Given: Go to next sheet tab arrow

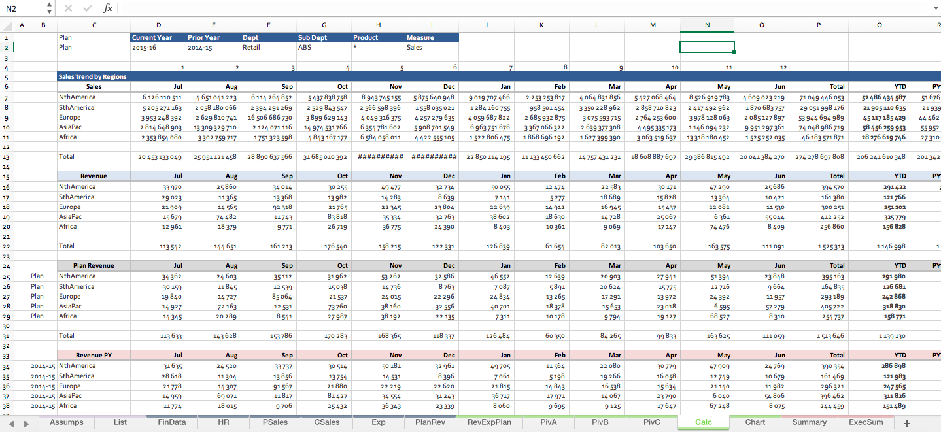Looking at the screenshot, I should point(27,424).
